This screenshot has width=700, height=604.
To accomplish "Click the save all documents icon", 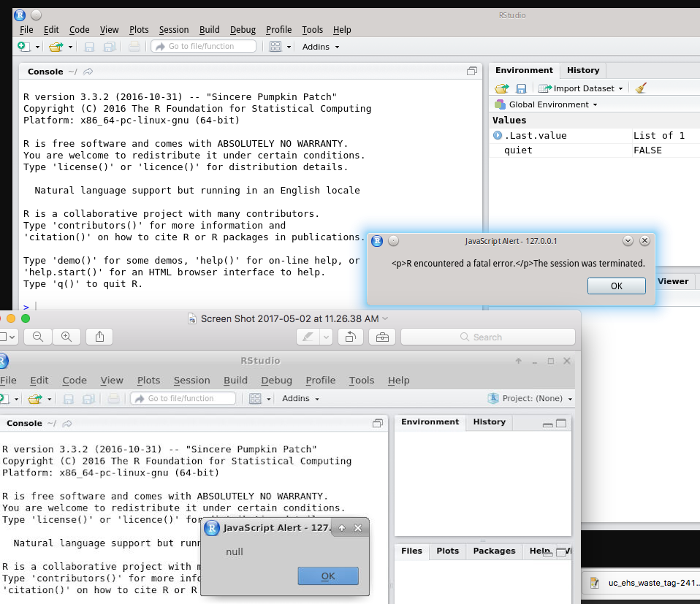I will pyautogui.click(x=110, y=47).
